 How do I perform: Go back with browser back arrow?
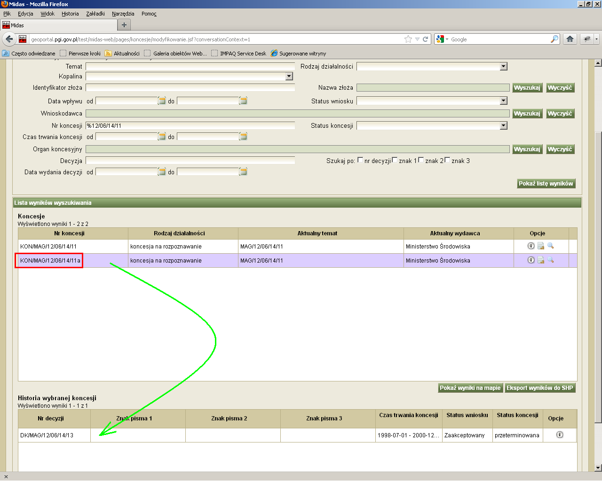[x=9, y=39]
